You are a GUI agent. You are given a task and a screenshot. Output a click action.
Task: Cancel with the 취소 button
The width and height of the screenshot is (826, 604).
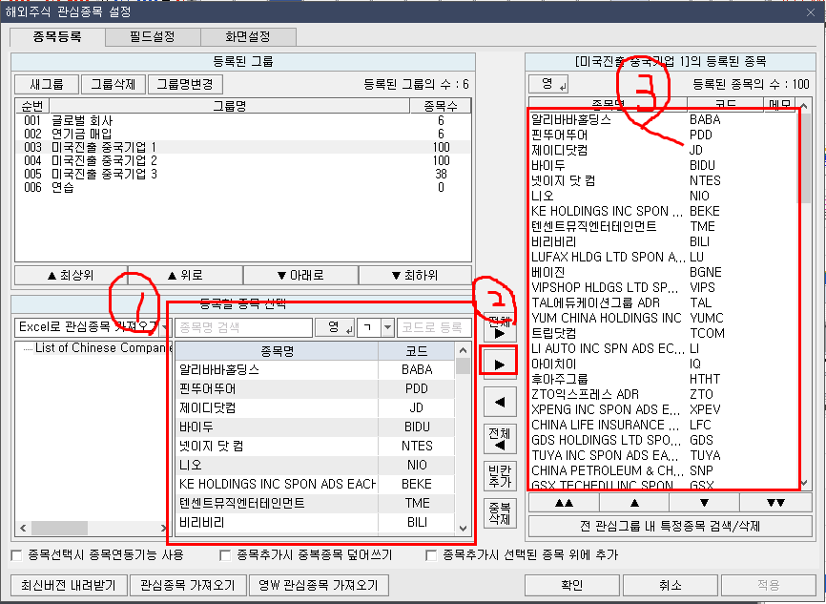click(x=671, y=585)
